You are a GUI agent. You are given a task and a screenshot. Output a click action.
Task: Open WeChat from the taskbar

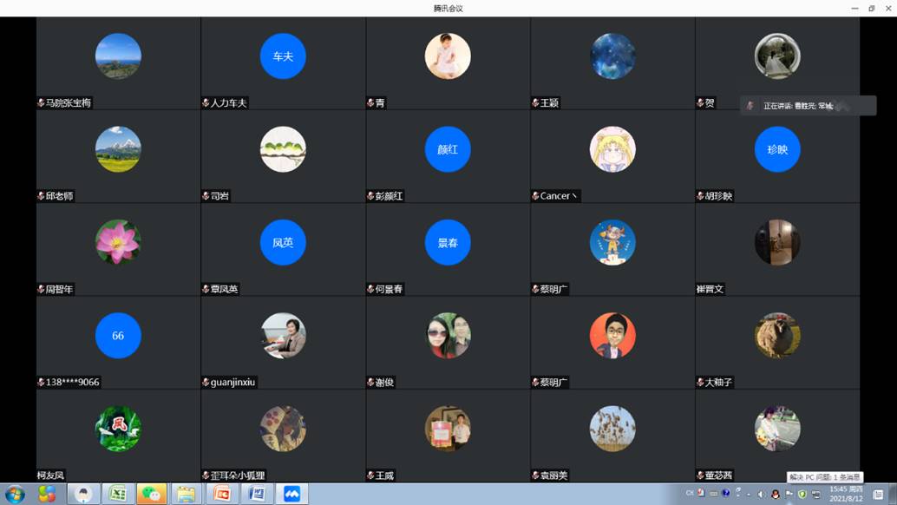tap(153, 494)
